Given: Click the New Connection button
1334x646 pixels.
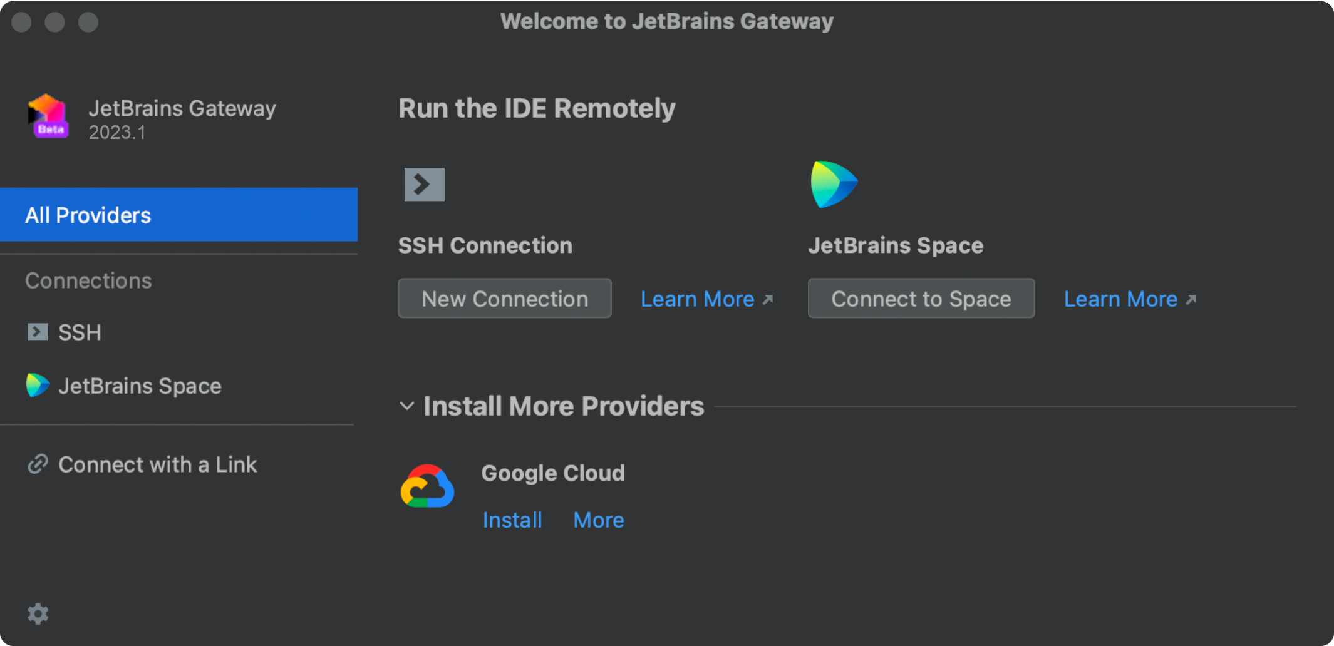Looking at the screenshot, I should click(504, 299).
